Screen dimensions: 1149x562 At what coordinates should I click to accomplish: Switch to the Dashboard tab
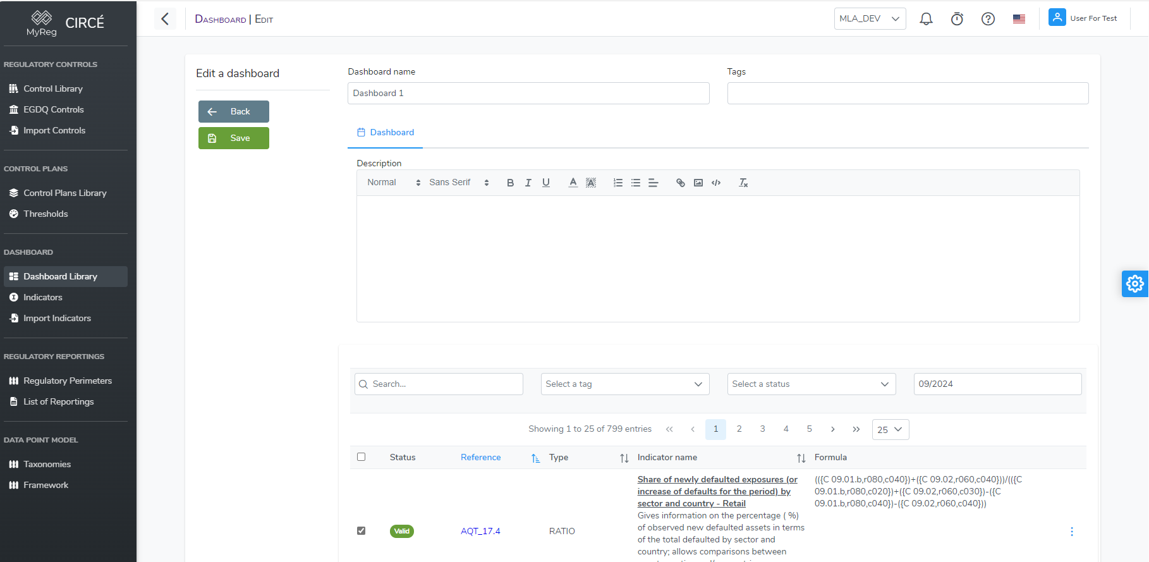click(386, 133)
